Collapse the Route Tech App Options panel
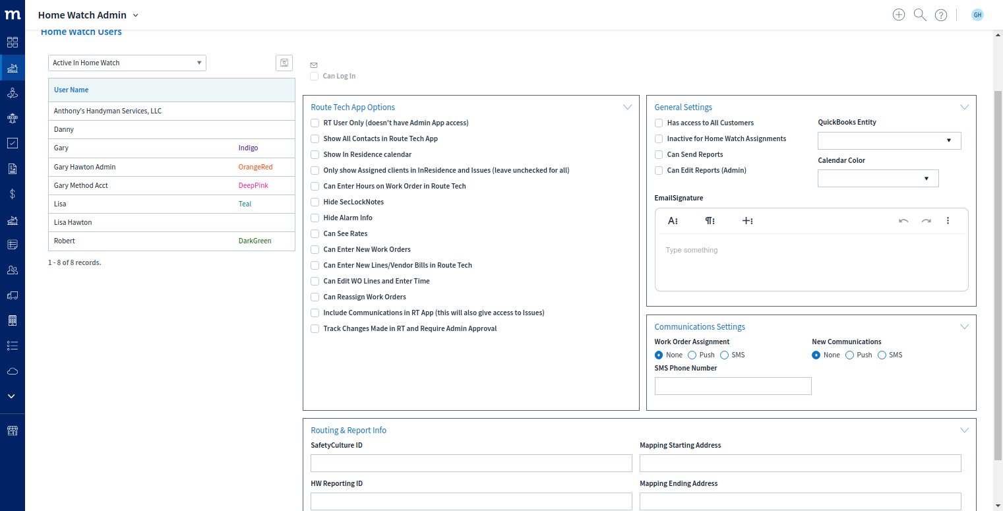Viewport: 1003px width, 511px height. (x=627, y=107)
